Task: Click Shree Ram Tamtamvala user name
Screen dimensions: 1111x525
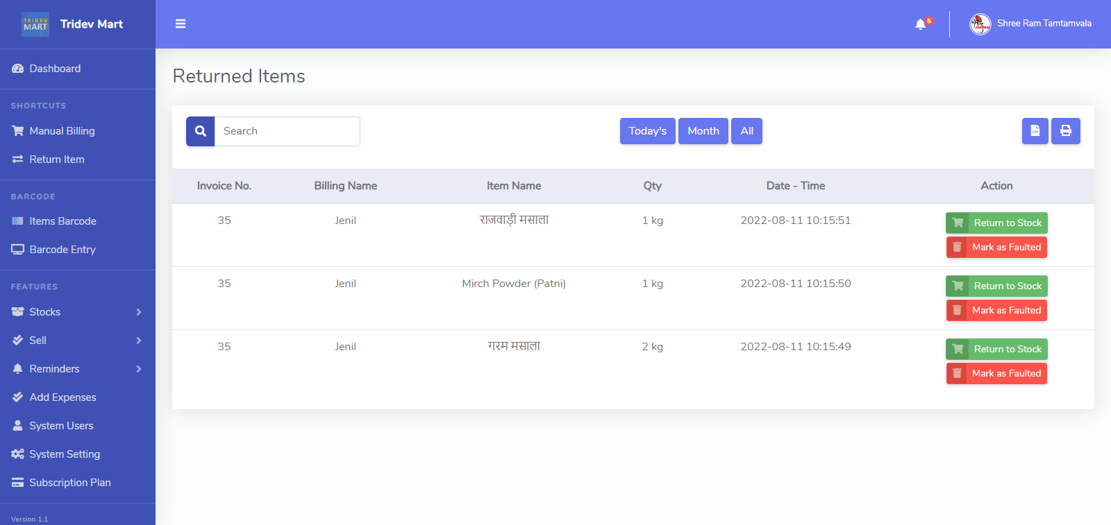Action: pyautogui.click(x=1044, y=24)
